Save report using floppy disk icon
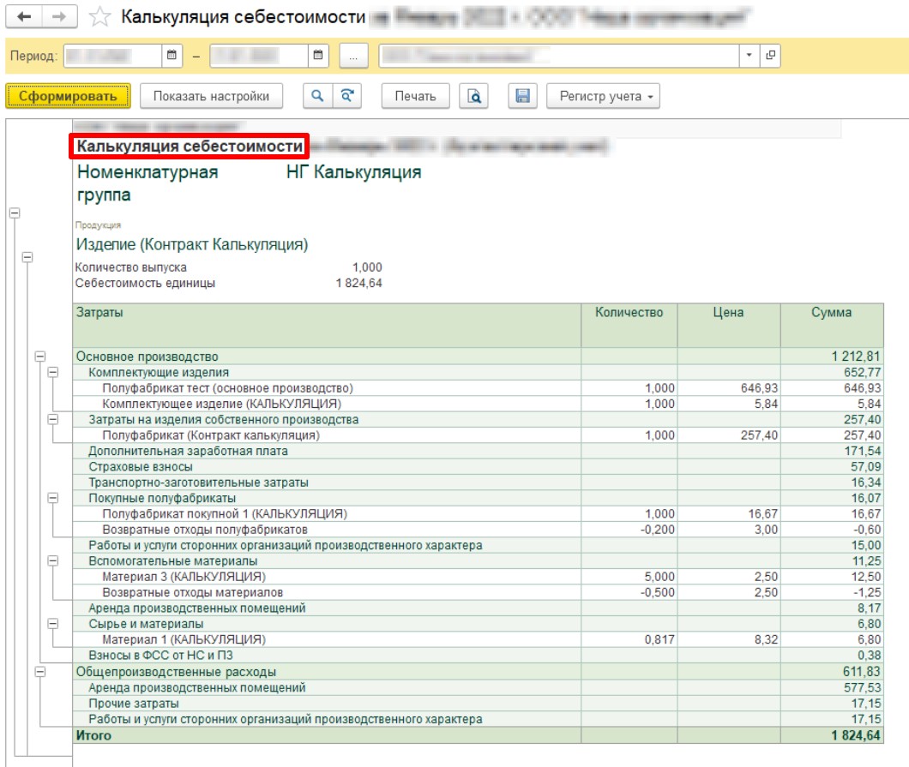909x767 pixels. [522, 96]
